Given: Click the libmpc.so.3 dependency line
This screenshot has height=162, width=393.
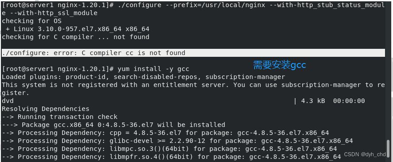Looking at the screenshot, I should tap(169, 149).
